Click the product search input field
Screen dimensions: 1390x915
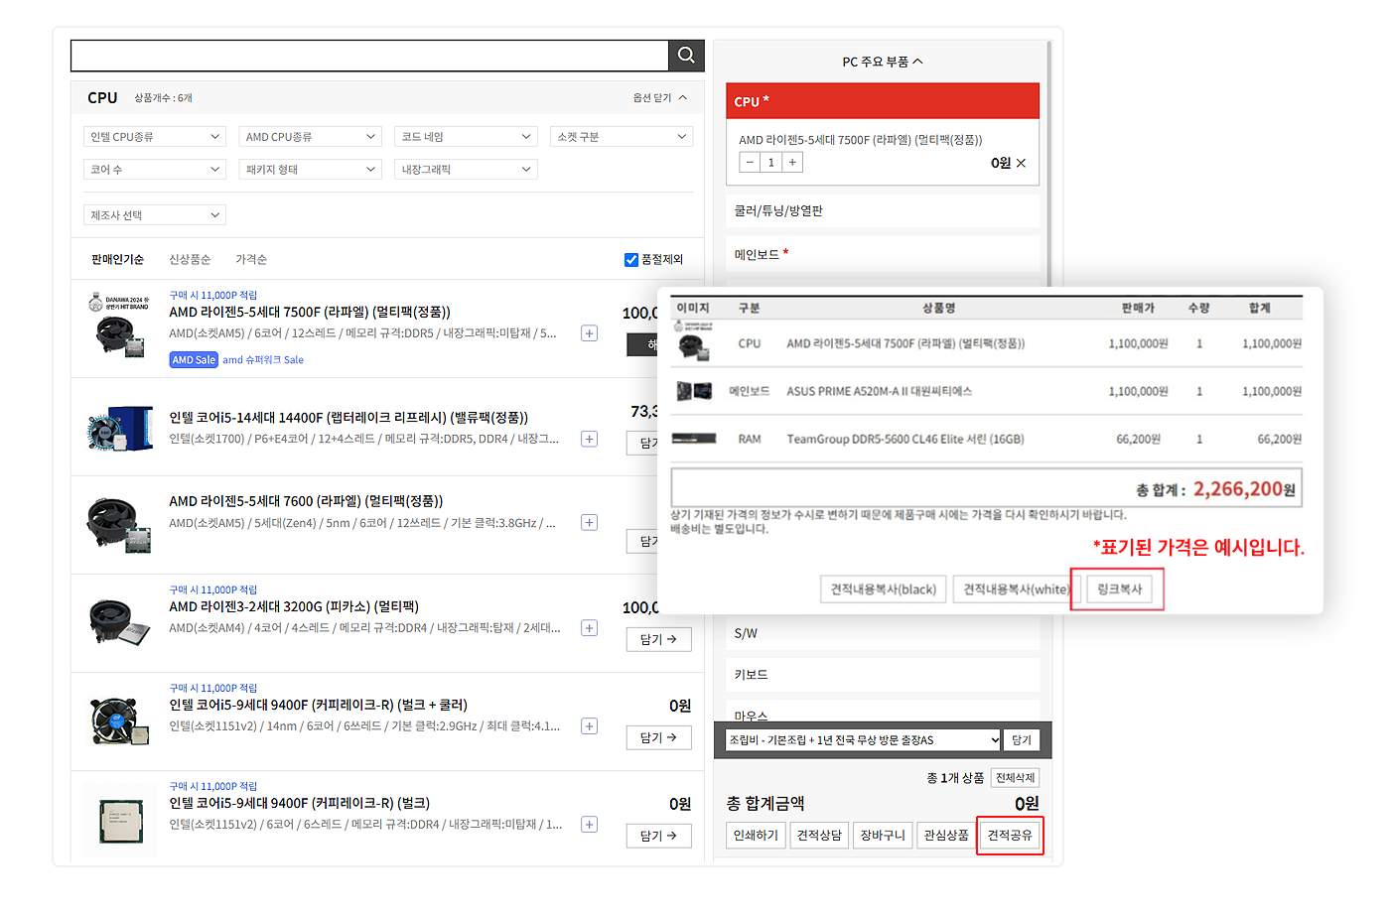click(x=369, y=56)
